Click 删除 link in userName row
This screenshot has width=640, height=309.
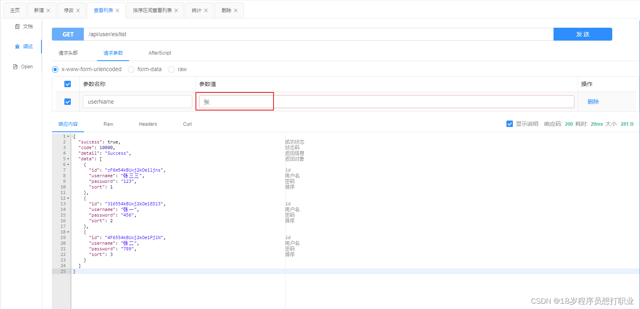(593, 102)
